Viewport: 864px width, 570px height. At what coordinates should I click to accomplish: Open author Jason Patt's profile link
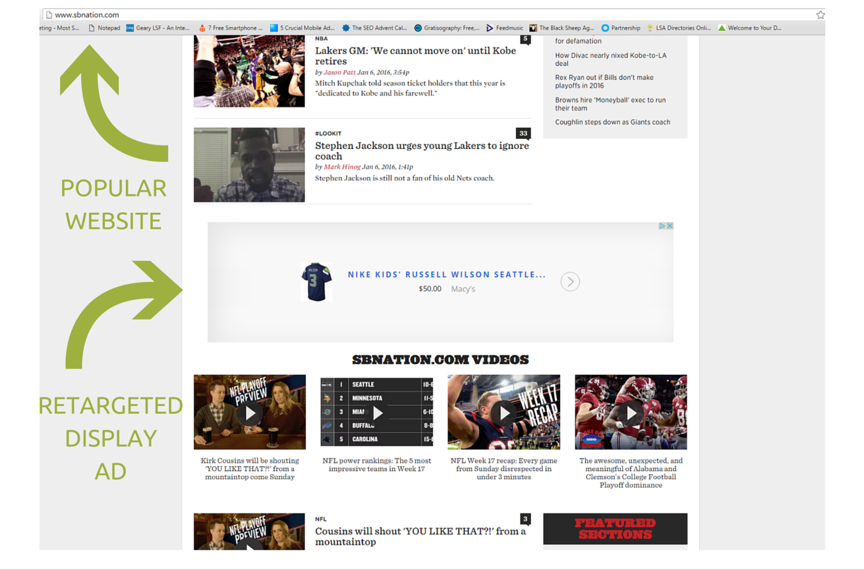(339, 72)
